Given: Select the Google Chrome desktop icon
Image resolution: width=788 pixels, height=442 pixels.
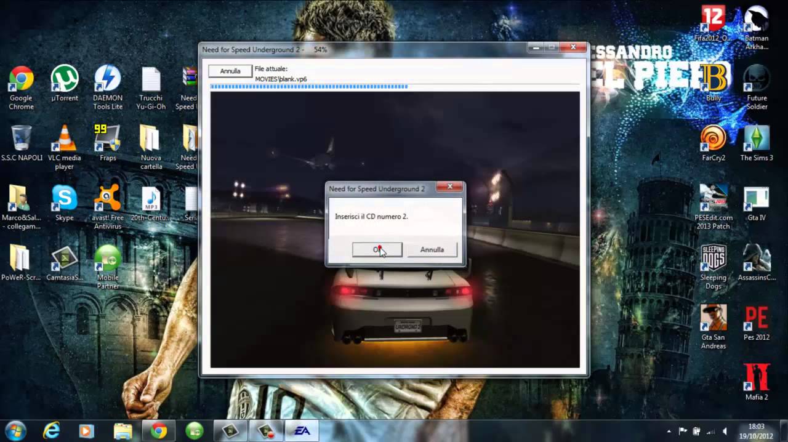Looking at the screenshot, I should (x=21, y=88).
